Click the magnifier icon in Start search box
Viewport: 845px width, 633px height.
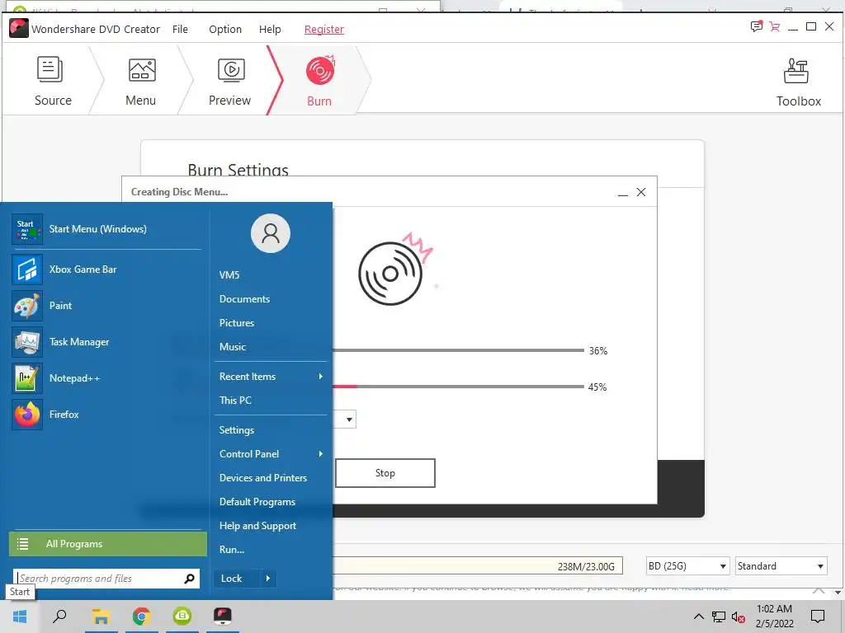(x=189, y=579)
